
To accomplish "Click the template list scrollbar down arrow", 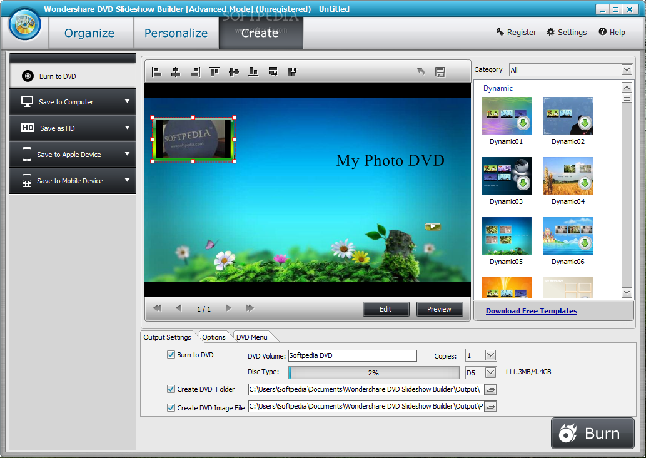I will [x=627, y=292].
